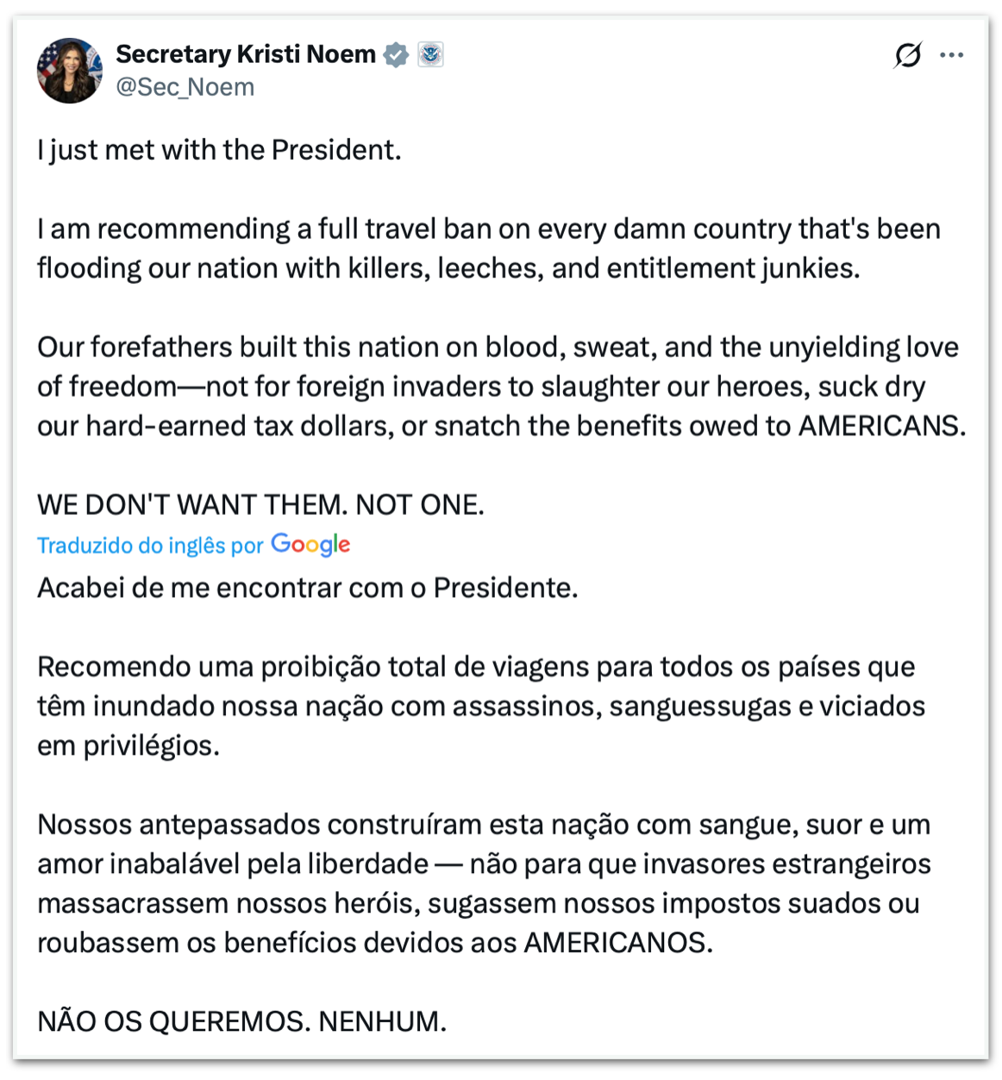Viewport: 1002px width, 1080px height.
Task: Click the capitalized word 'AMERICANS.'
Action: click(x=882, y=426)
